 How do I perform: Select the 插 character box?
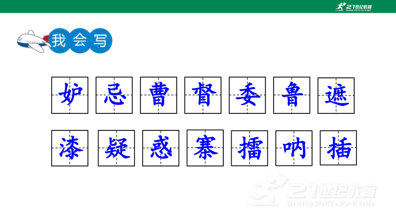[338, 148]
